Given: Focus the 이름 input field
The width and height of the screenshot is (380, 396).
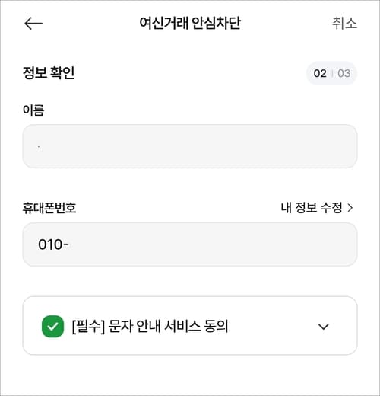Looking at the screenshot, I should click(x=190, y=146).
